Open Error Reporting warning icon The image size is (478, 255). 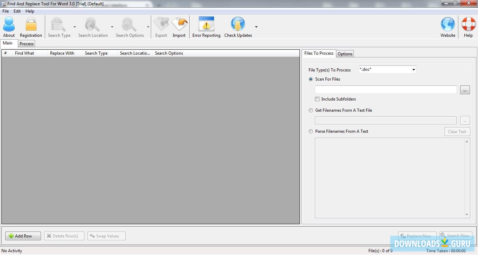(x=206, y=24)
